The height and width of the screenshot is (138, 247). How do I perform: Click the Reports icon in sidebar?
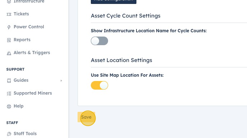click(x=9, y=40)
